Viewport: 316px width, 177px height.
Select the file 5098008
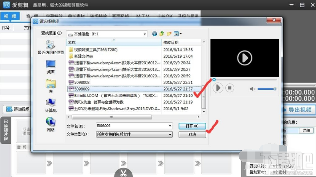pos(79,83)
